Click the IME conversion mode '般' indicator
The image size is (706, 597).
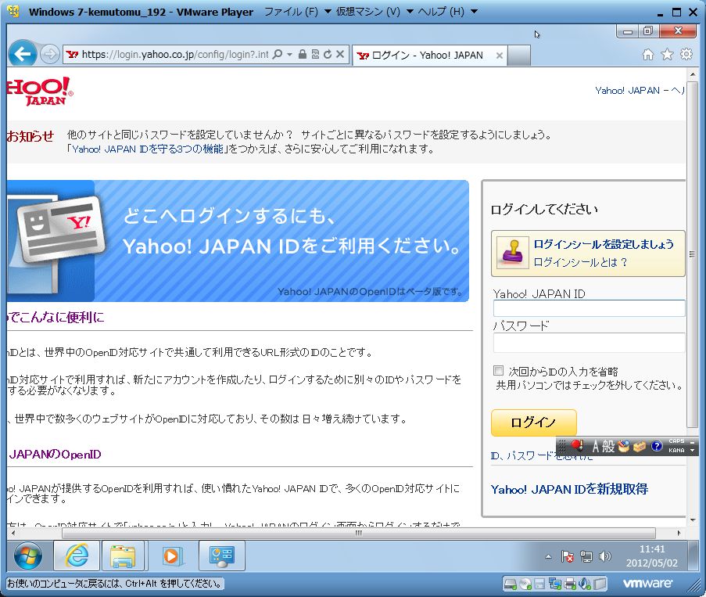point(608,446)
